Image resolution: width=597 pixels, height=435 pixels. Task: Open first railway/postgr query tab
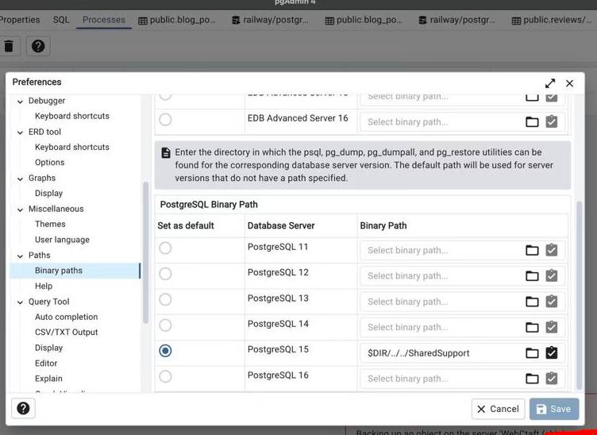[x=271, y=20]
